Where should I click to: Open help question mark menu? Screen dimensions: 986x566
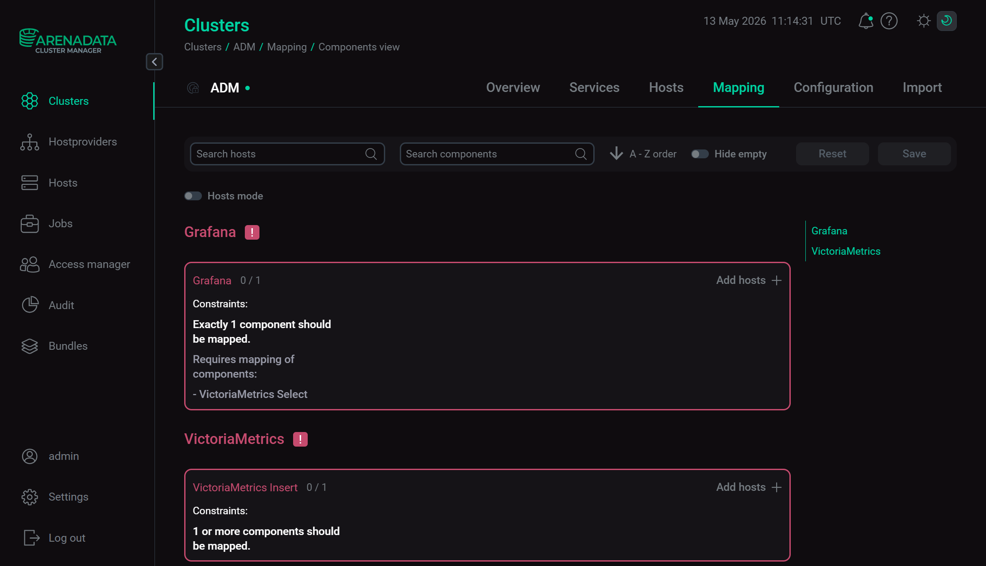click(889, 21)
